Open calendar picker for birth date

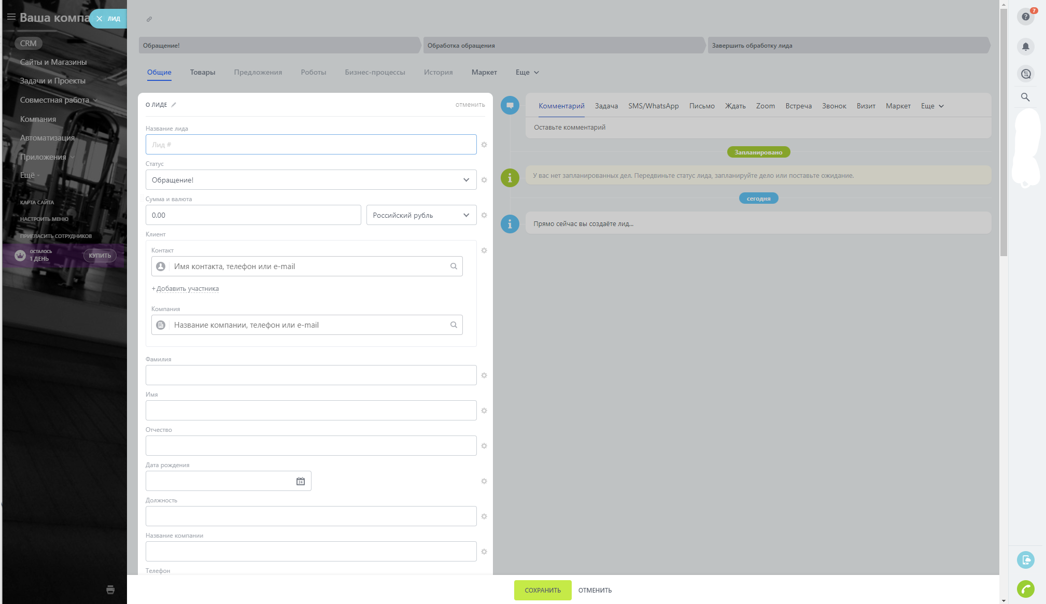pos(301,481)
